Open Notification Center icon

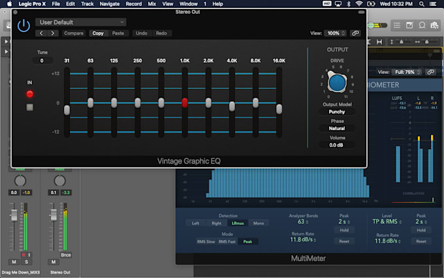434,4
